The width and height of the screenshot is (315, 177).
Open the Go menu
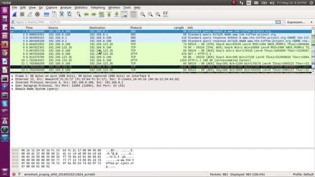pyautogui.click(x=41, y=7)
